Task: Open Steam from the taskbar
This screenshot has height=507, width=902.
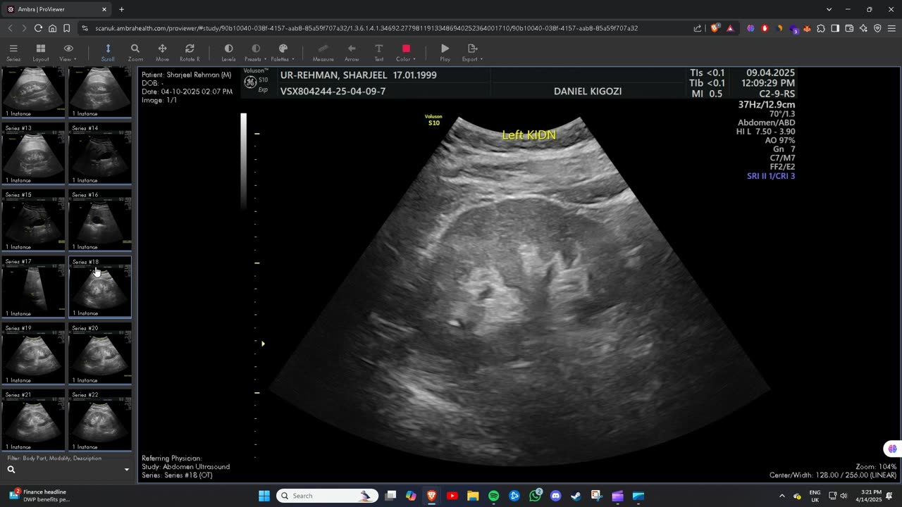Action: pyautogui.click(x=576, y=496)
